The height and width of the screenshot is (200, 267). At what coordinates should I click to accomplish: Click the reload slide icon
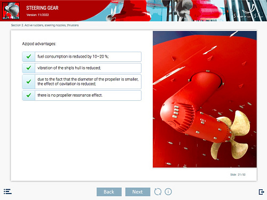[x=158, y=191]
